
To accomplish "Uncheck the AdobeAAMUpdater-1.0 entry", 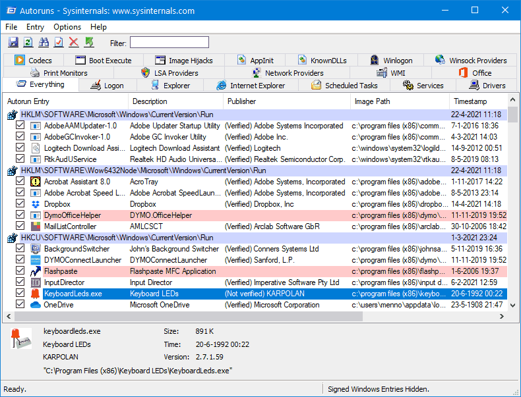I will (x=20, y=125).
